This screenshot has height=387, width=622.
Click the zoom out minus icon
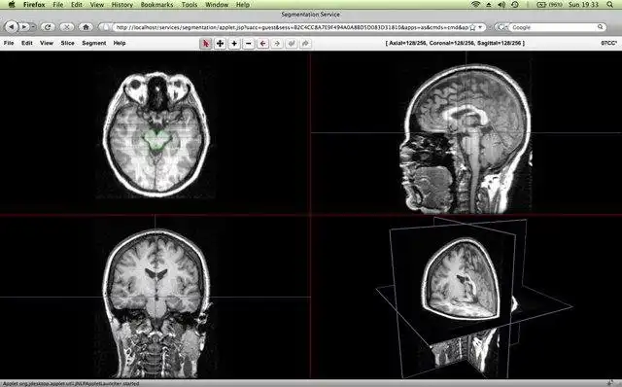click(249, 43)
